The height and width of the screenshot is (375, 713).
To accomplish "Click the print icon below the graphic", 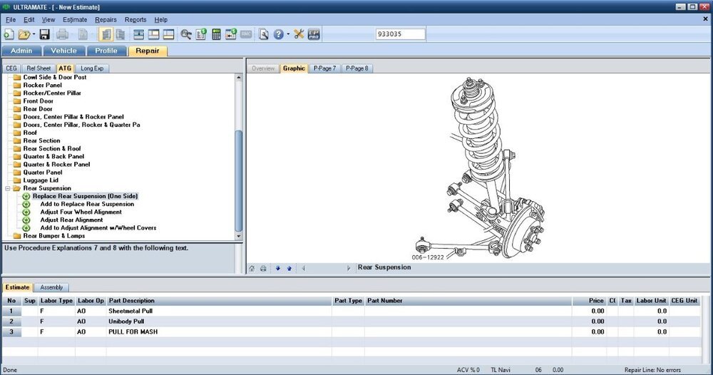I will tap(263, 268).
